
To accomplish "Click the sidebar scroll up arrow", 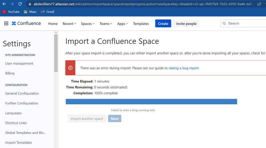I will (x=56, y=32).
